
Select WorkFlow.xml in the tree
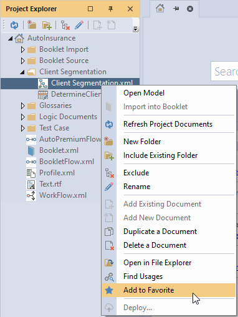coord(63,195)
